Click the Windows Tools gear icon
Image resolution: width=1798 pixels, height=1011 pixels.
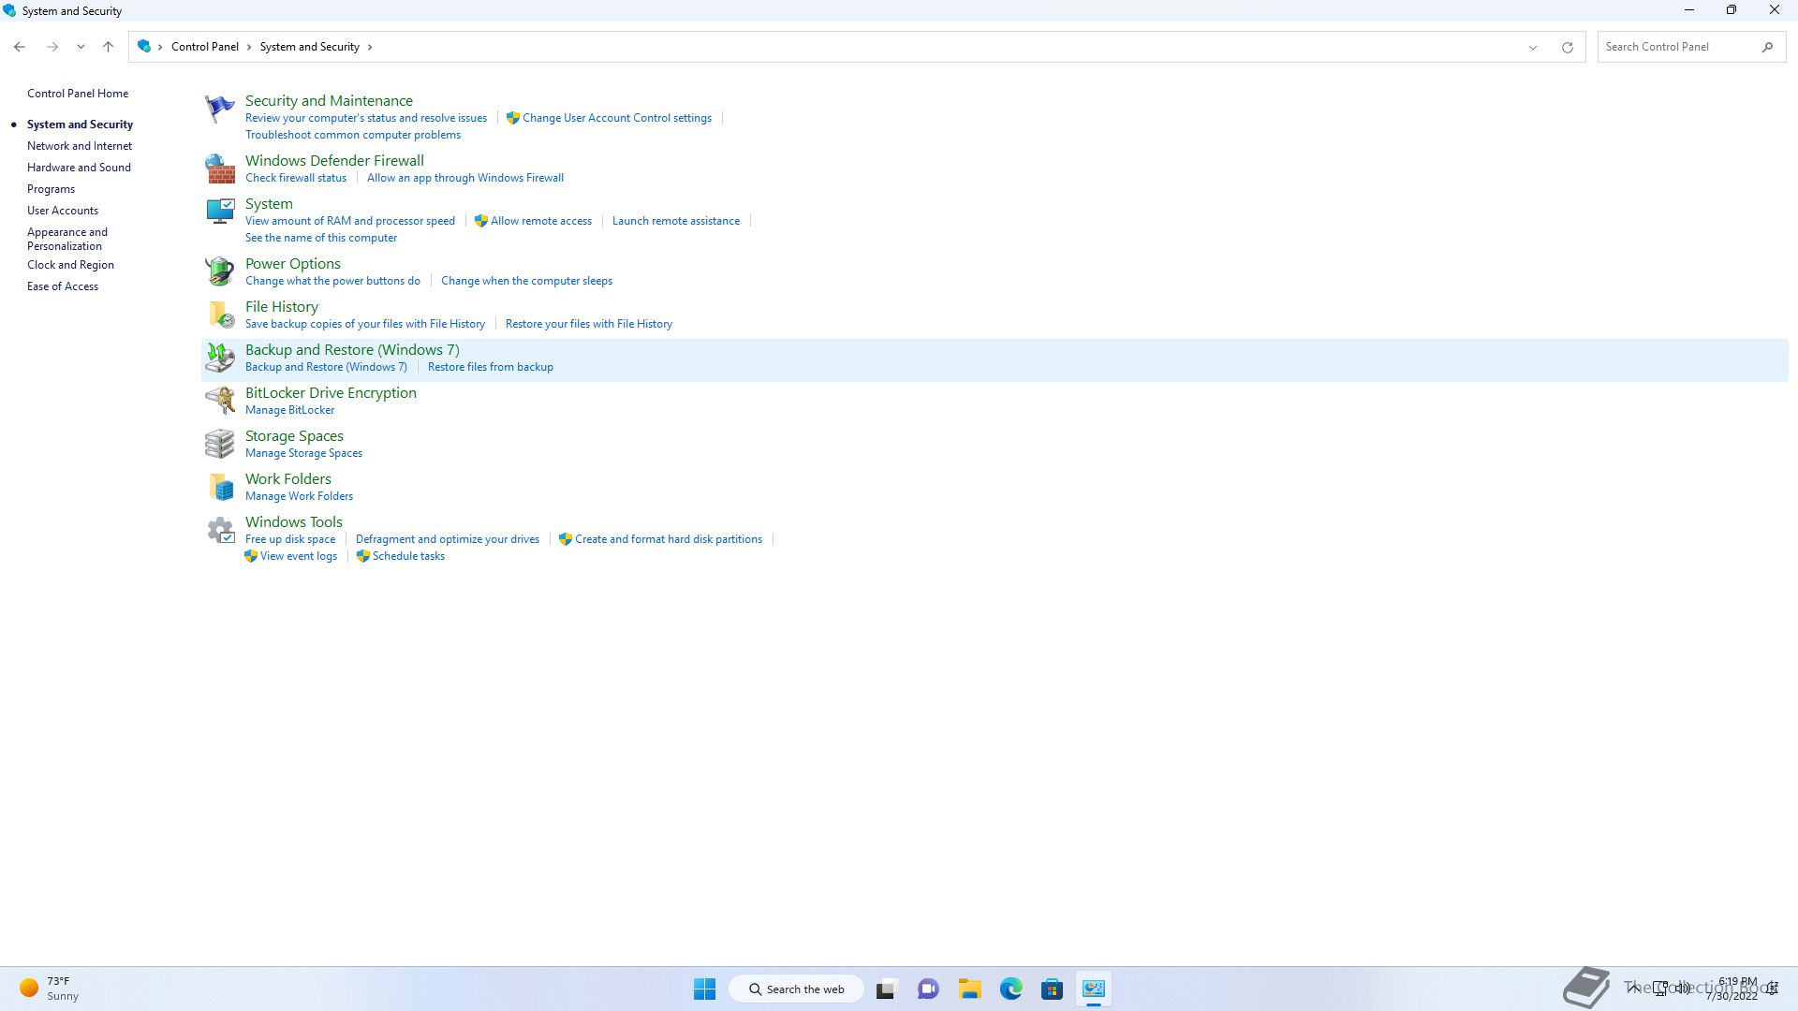tap(220, 530)
